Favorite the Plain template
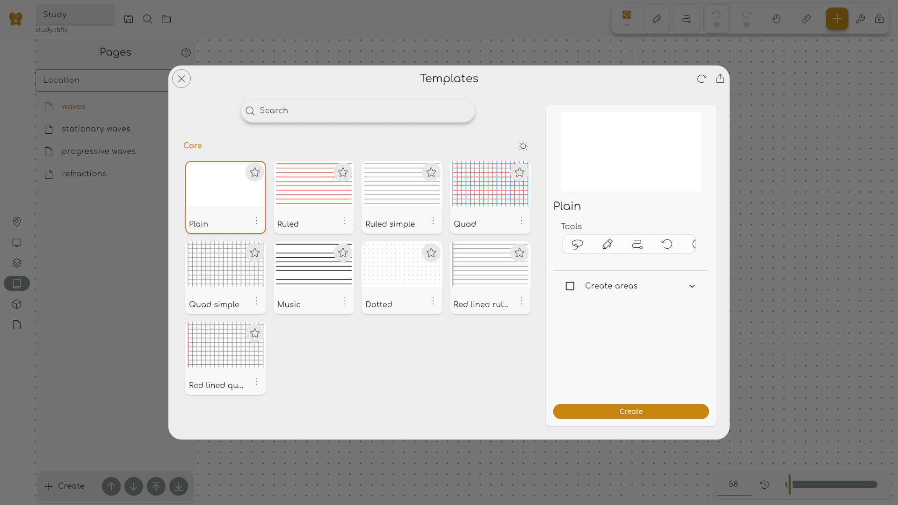 (x=254, y=173)
